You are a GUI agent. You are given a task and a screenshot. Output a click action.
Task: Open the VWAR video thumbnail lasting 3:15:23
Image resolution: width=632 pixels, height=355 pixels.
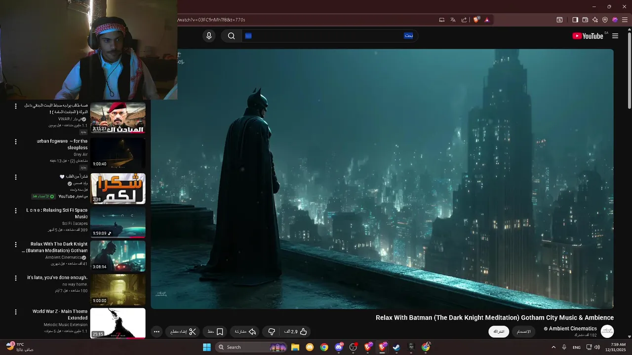click(x=118, y=118)
